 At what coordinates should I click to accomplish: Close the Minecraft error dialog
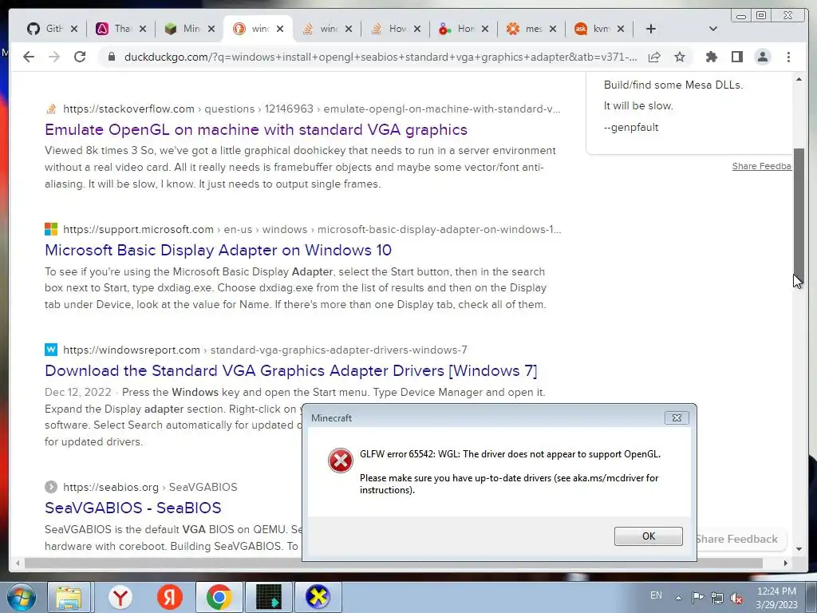coord(677,417)
